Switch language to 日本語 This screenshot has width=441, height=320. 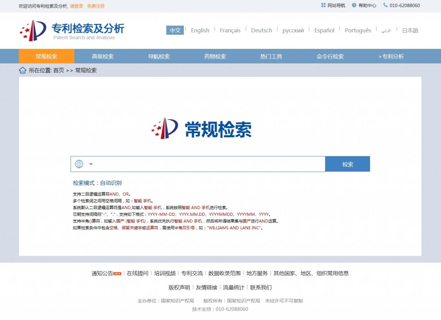(x=410, y=30)
